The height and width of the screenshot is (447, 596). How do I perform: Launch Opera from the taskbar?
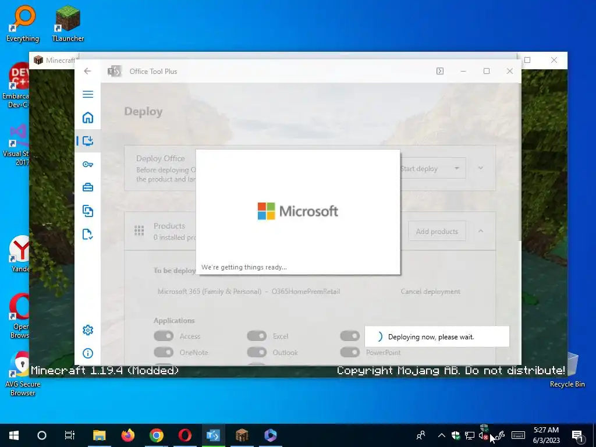(x=185, y=435)
